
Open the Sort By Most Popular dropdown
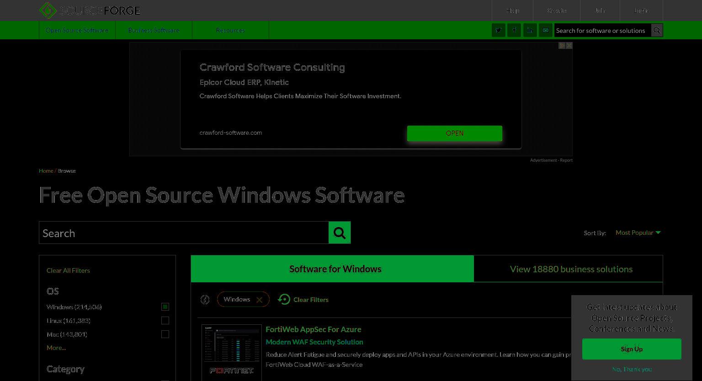[x=638, y=233]
